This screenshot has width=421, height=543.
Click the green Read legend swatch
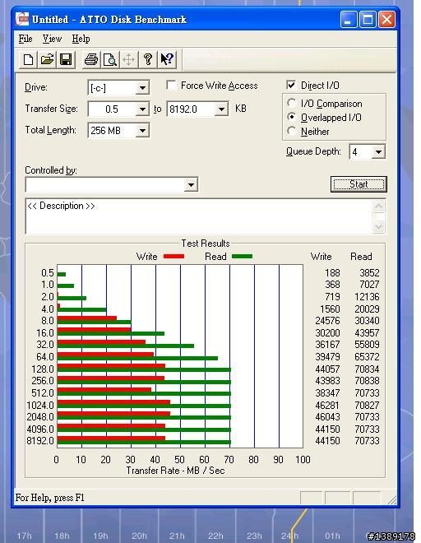[x=242, y=256]
